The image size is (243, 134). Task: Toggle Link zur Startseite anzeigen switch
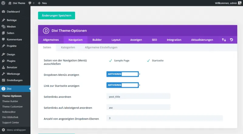[x=123, y=85]
